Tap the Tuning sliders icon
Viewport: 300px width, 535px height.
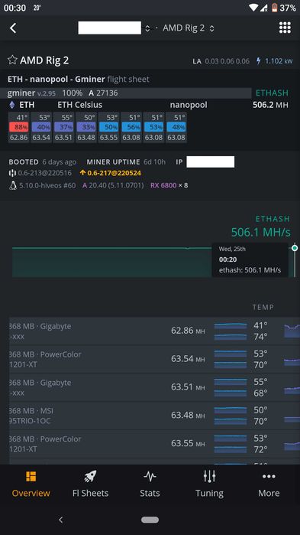pos(209,476)
